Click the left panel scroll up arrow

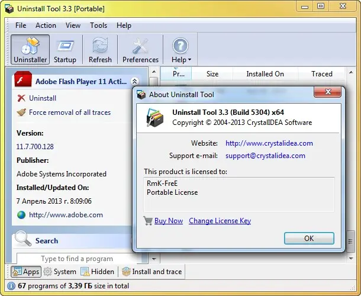coord(154,72)
